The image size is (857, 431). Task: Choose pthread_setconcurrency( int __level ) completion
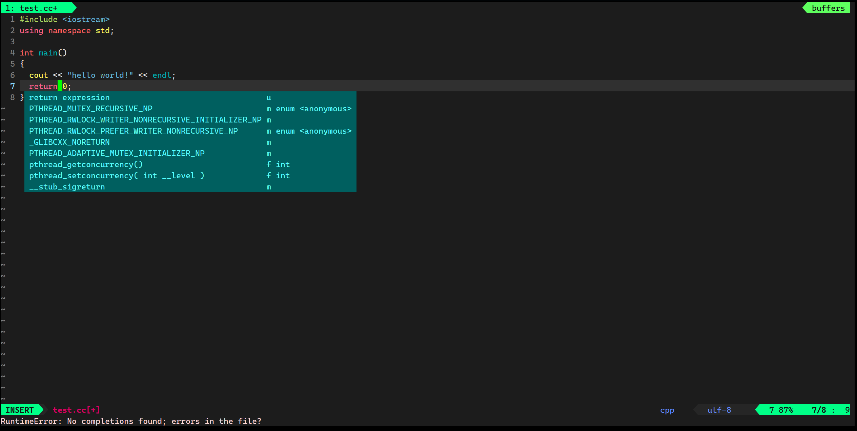click(117, 176)
